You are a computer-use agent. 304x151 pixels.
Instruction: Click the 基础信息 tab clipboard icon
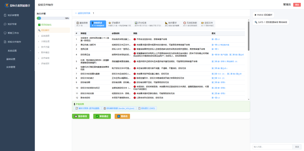(78, 23)
